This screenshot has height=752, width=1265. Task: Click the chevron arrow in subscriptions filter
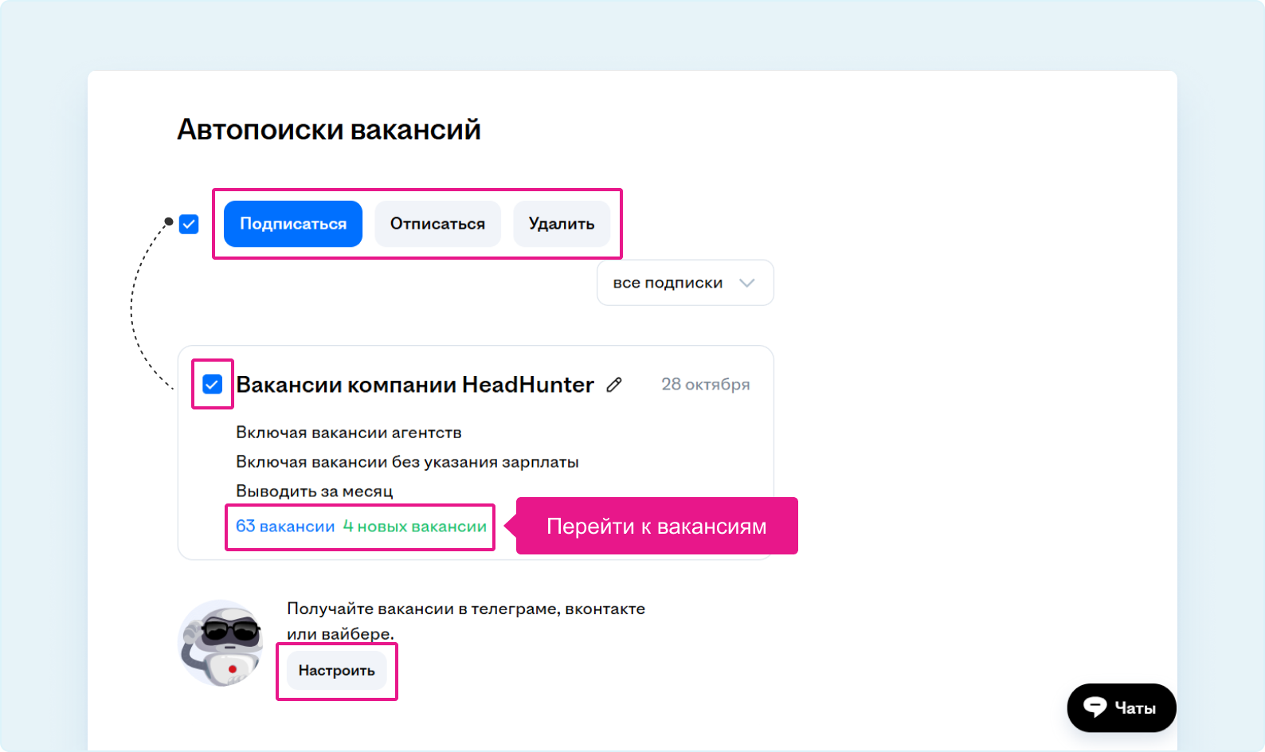(x=746, y=283)
